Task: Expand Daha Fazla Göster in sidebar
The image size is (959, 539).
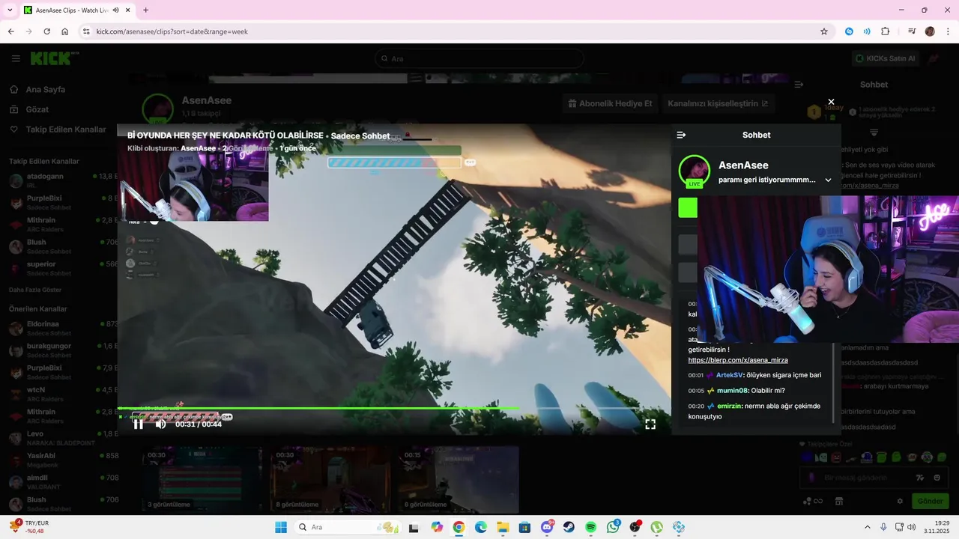Action: click(35, 290)
